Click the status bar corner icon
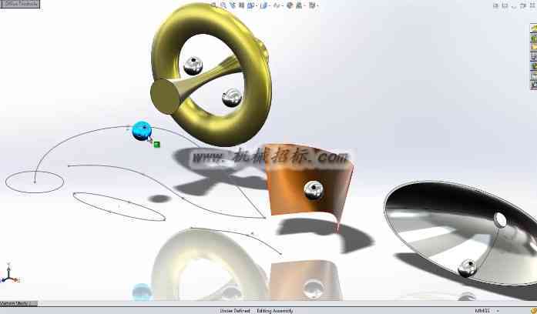The height and width of the screenshot is (314, 537). (533, 311)
